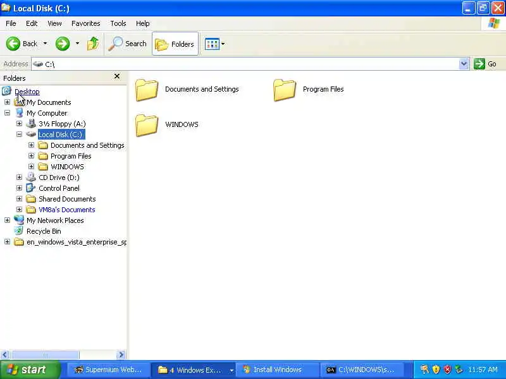Screen dimensions: 506x379
Task: Close the Folders pane
Action: pos(117,76)
